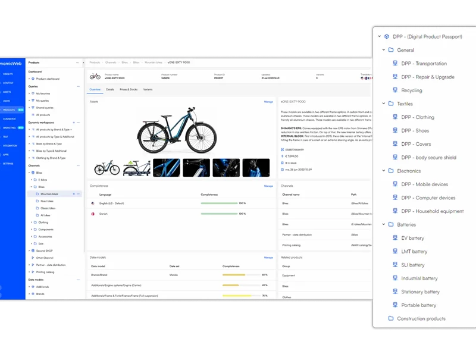Screen dimensions: 476x357
Task: Click the bike product icon in header
Action: [x=95, y=76]
